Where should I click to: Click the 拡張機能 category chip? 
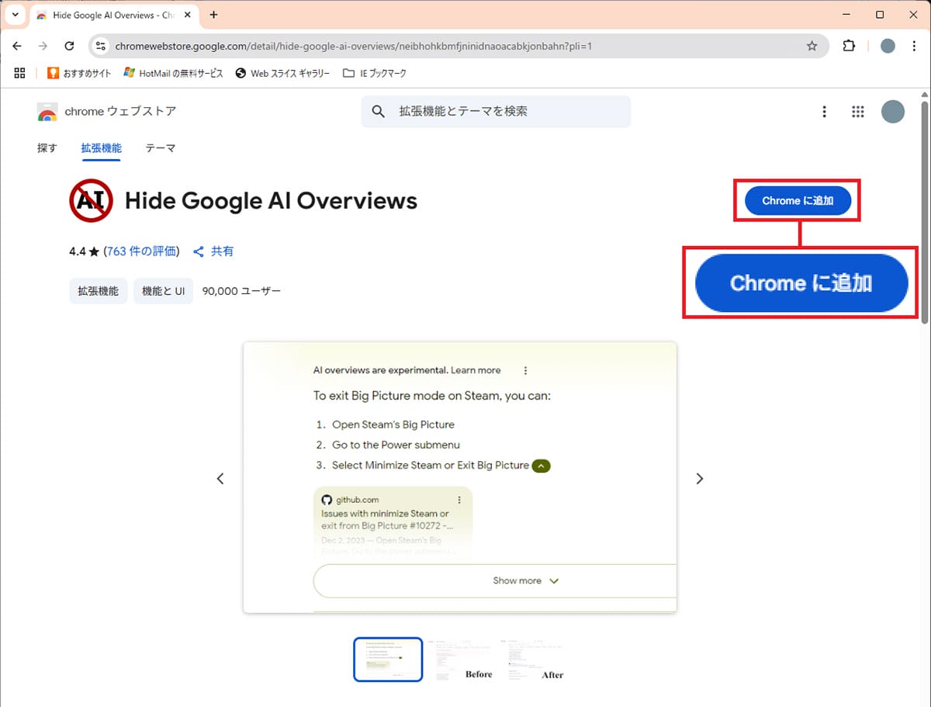(x=99, y=291)
